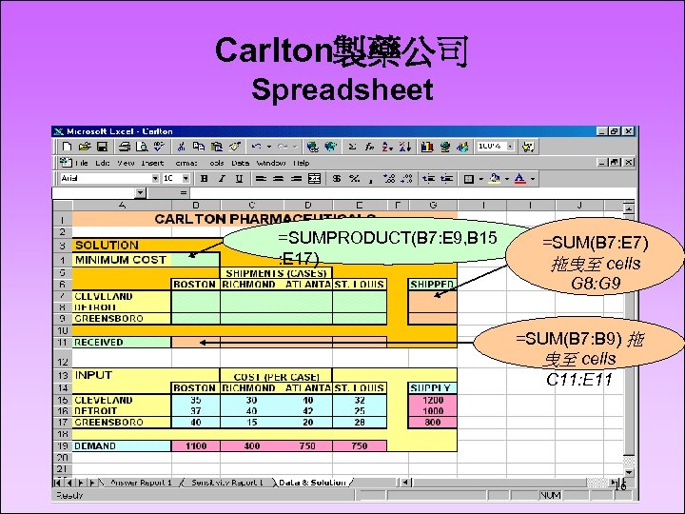Toggle Center alignment button
Screen dimensions: 685x514
click(x=278, y=178)
